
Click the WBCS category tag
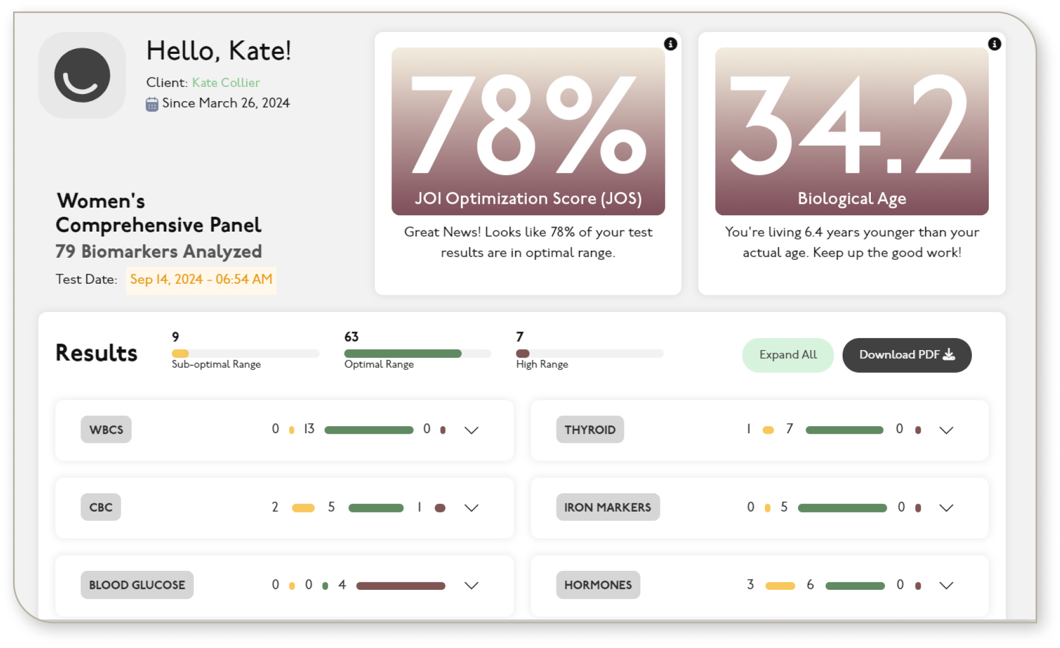106,430
